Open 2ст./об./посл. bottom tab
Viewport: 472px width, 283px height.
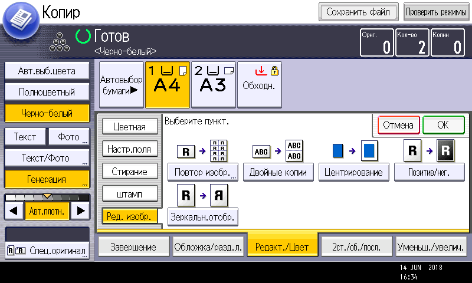pyautogui.click(x=357, y=247)
